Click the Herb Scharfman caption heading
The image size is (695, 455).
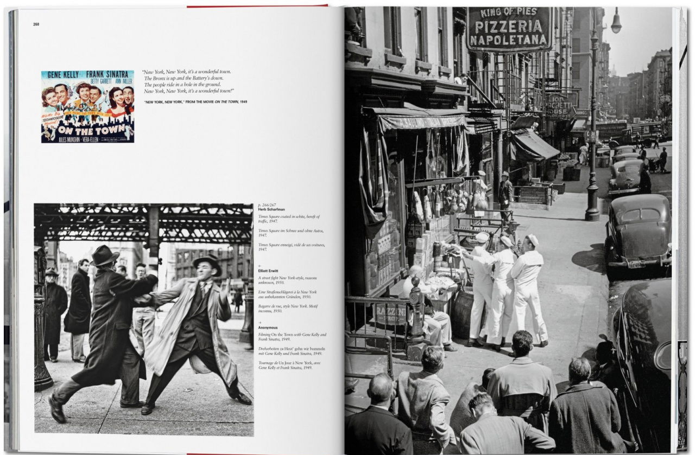(x=272, y=209)
